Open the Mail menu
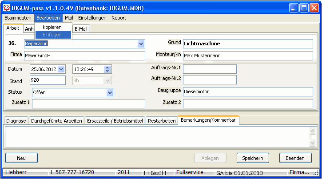 click(69, 18)
